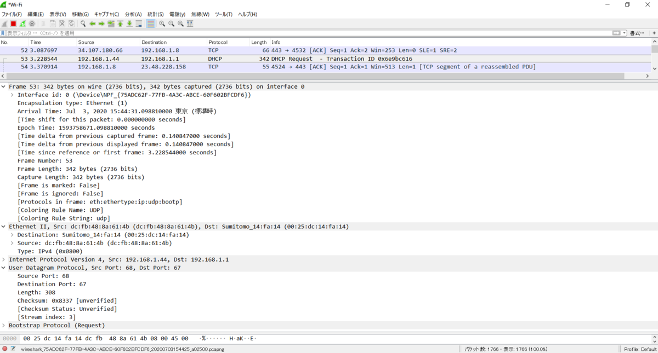Expand Source: dc:fb:48:8a:61:4b node
Screen dimensions: 658x353
[12, 243]
